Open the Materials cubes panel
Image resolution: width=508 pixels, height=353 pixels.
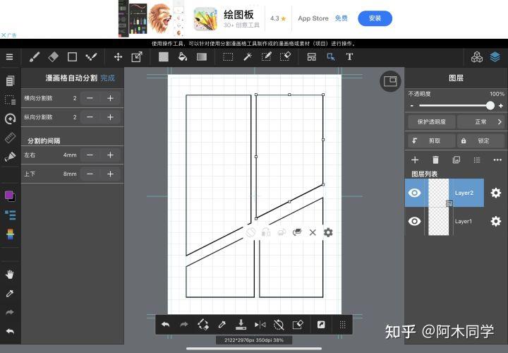tap(476, 57)
